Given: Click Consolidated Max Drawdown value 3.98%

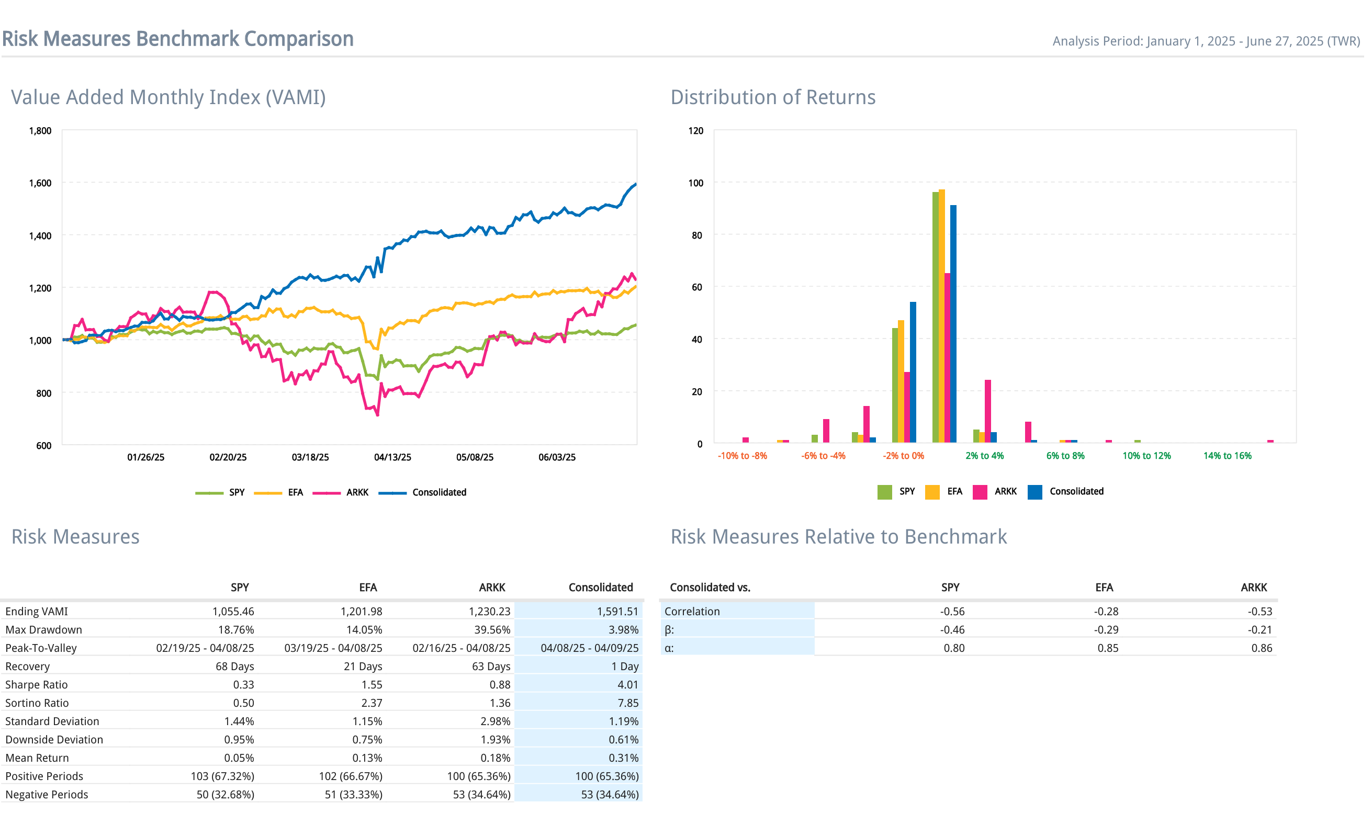Looking at the screenshot, I should pyautogui.click(x=623, y=630).
